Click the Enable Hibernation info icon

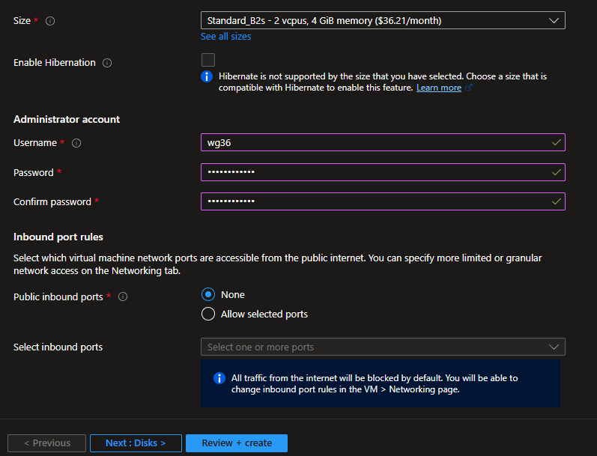click(x=106, y=63)
